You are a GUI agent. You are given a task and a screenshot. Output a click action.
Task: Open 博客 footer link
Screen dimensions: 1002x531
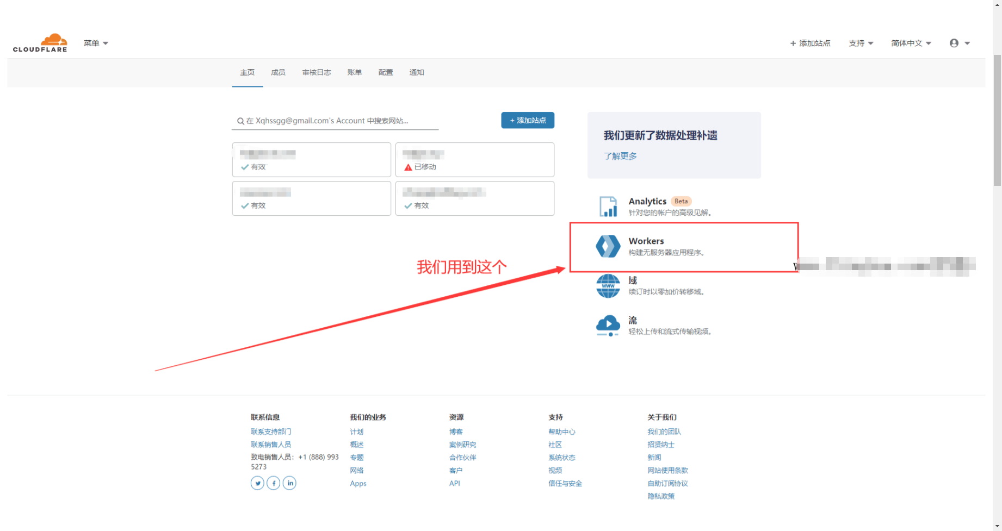(456, 432)
